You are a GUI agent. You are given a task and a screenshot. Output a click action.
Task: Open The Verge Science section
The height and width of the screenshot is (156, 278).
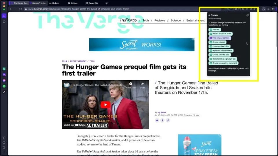(175, 20)
